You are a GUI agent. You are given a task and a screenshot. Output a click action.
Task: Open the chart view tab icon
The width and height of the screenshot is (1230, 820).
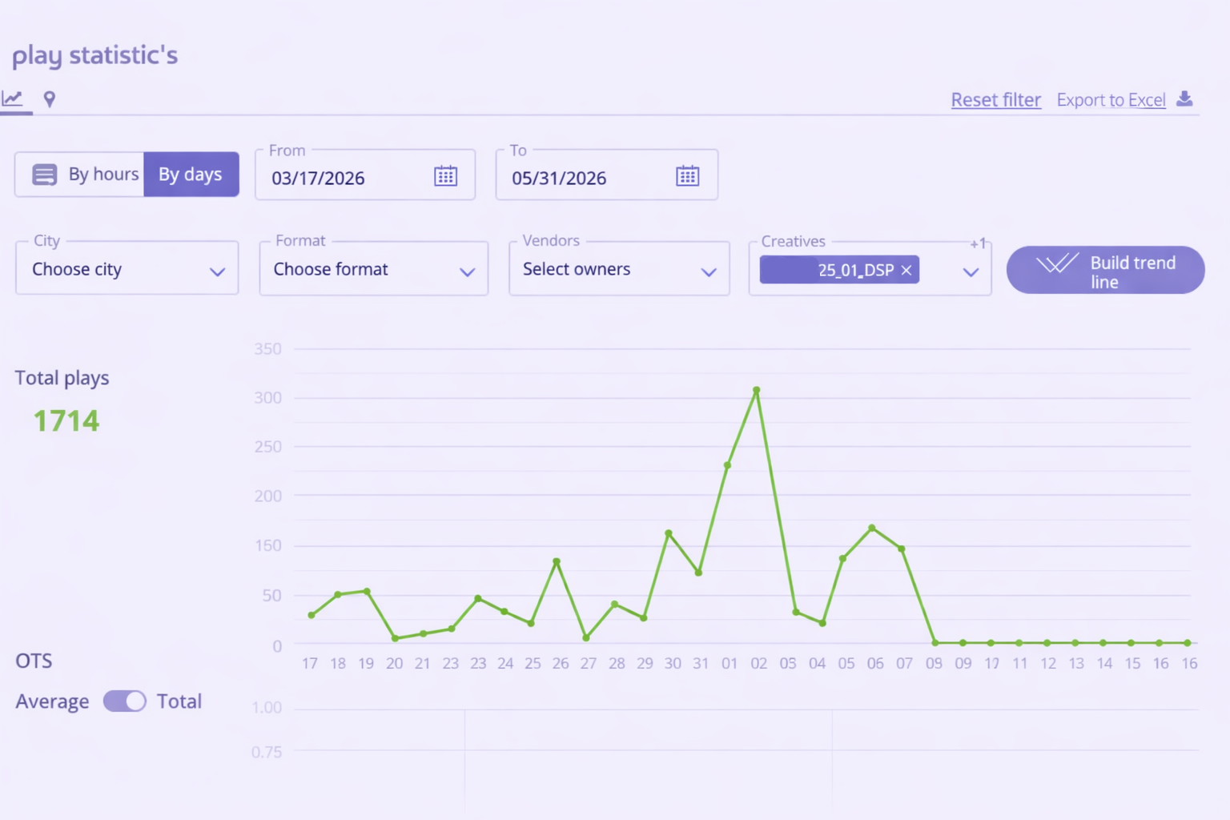tap(12, 98)
